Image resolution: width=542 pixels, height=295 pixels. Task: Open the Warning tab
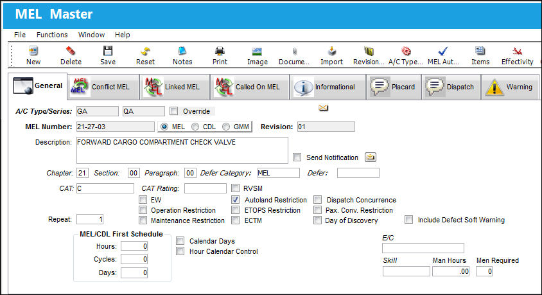[x=510, y=87]
